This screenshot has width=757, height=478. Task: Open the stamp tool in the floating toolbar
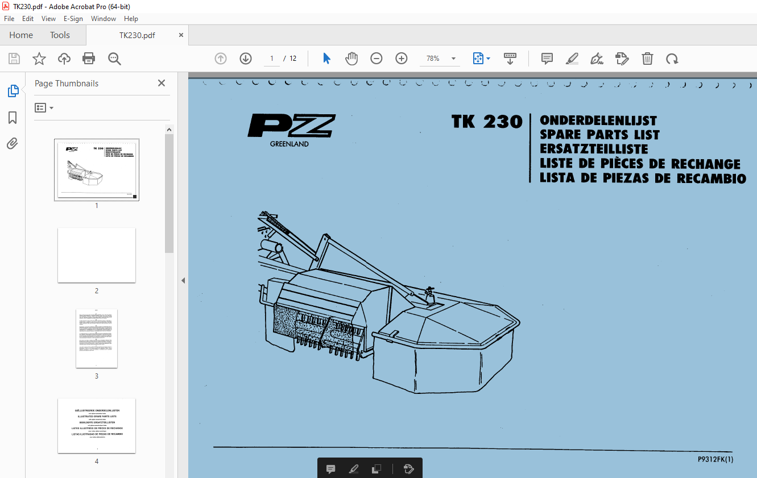(x=408, y=469)
